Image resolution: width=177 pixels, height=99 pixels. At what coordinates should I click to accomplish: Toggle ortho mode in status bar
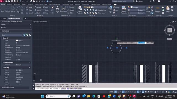point(123,92)
